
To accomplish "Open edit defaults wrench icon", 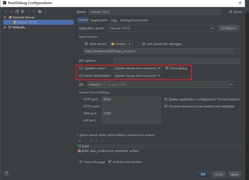I will [x=23, y=12].
